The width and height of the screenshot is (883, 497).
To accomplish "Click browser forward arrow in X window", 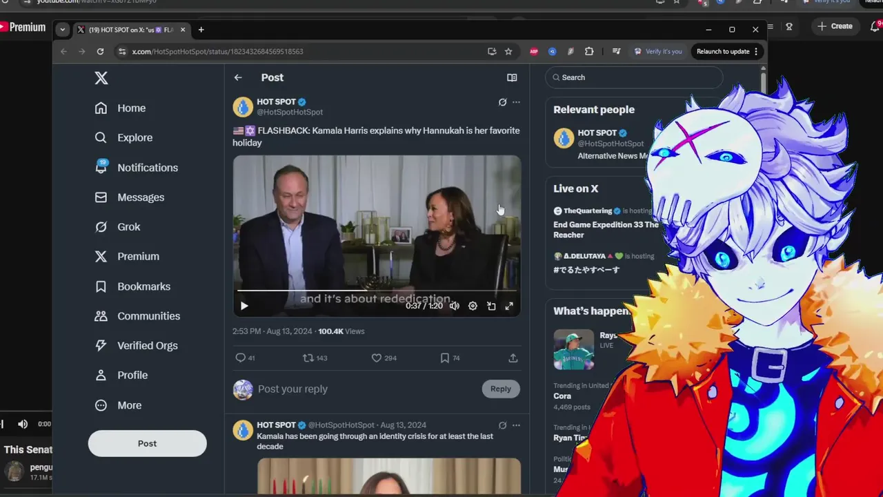I will [x=81, y=51].
